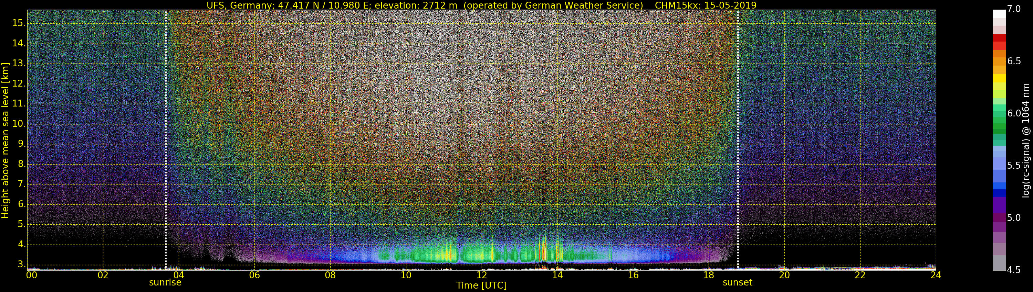Click the white dotted sunrise line in the plot

pos(166,140)
